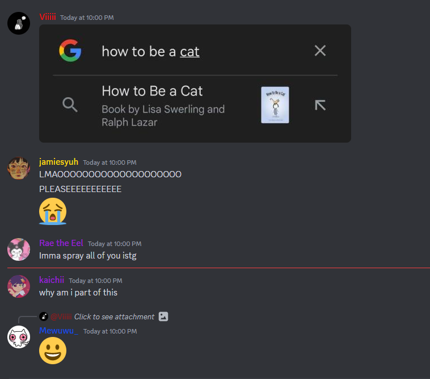Image resolution: width=430 pixels, height=379 pixels.
Task: Open Mewuwu_'s cat avatar
Action: pos(19,337)
